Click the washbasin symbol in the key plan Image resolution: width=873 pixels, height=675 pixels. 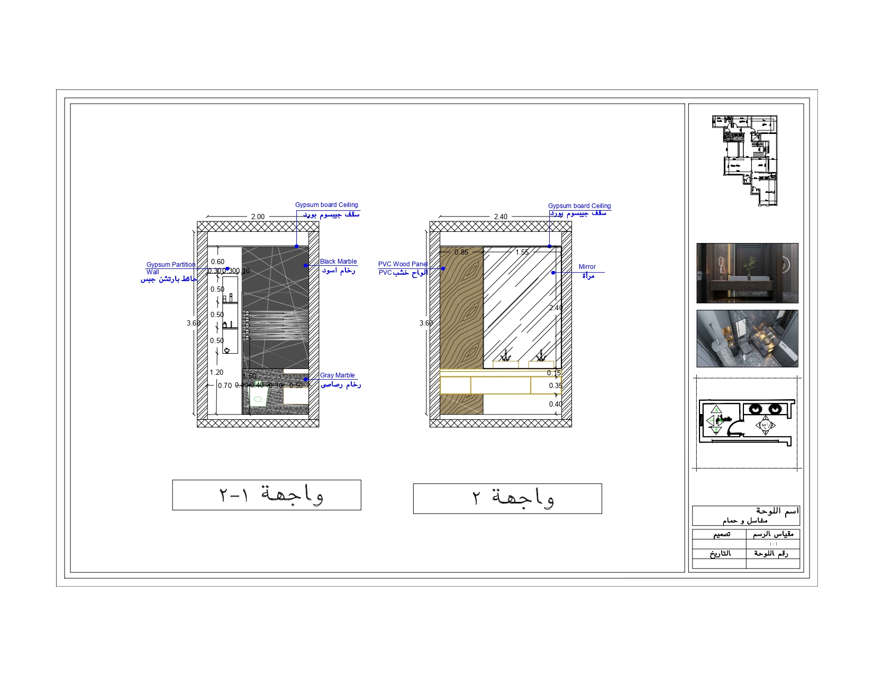tap(756, 409)
